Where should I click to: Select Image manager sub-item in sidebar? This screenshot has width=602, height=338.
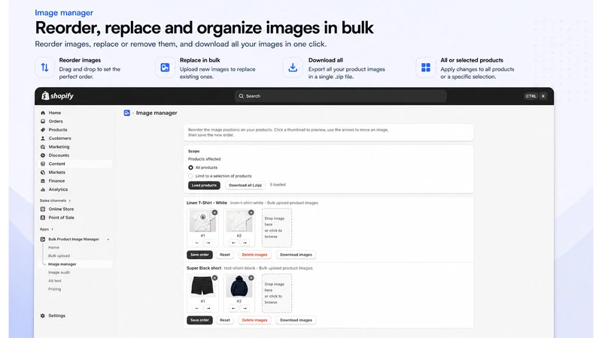[62, 264]
